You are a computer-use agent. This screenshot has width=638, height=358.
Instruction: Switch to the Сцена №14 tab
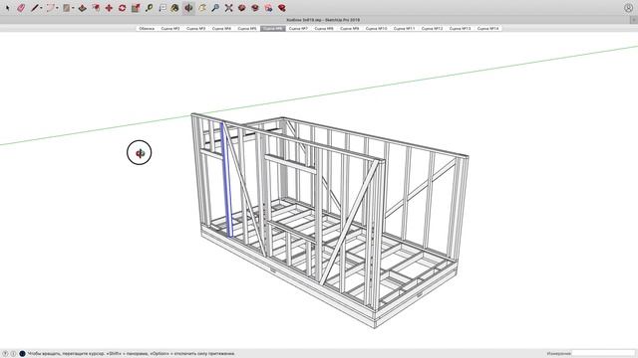point(487,29)
